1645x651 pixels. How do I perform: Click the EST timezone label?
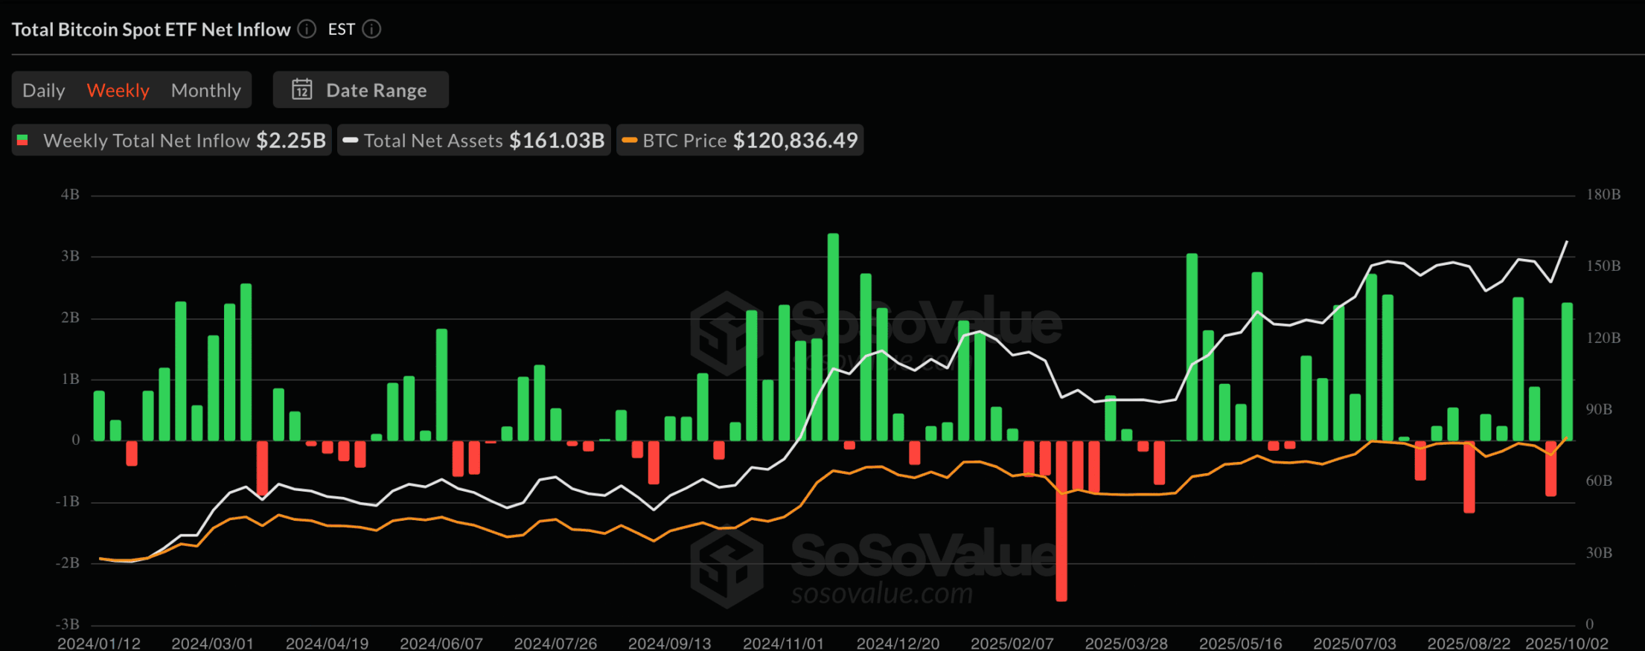341,29
